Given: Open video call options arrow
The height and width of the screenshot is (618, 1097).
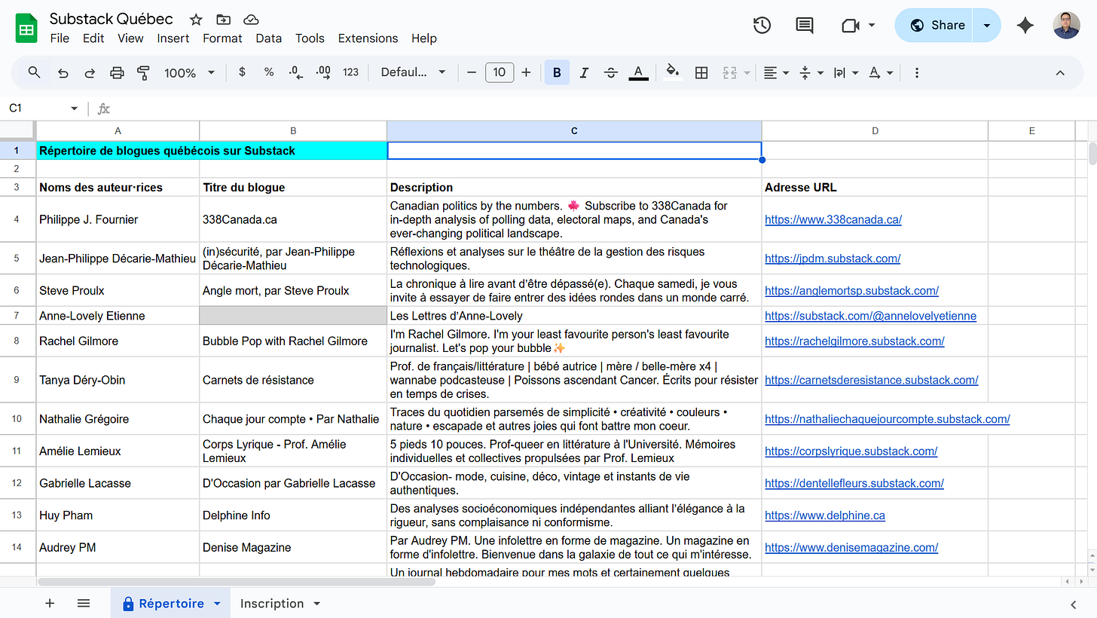Looking at the screenshot, I should pos(872,26).
